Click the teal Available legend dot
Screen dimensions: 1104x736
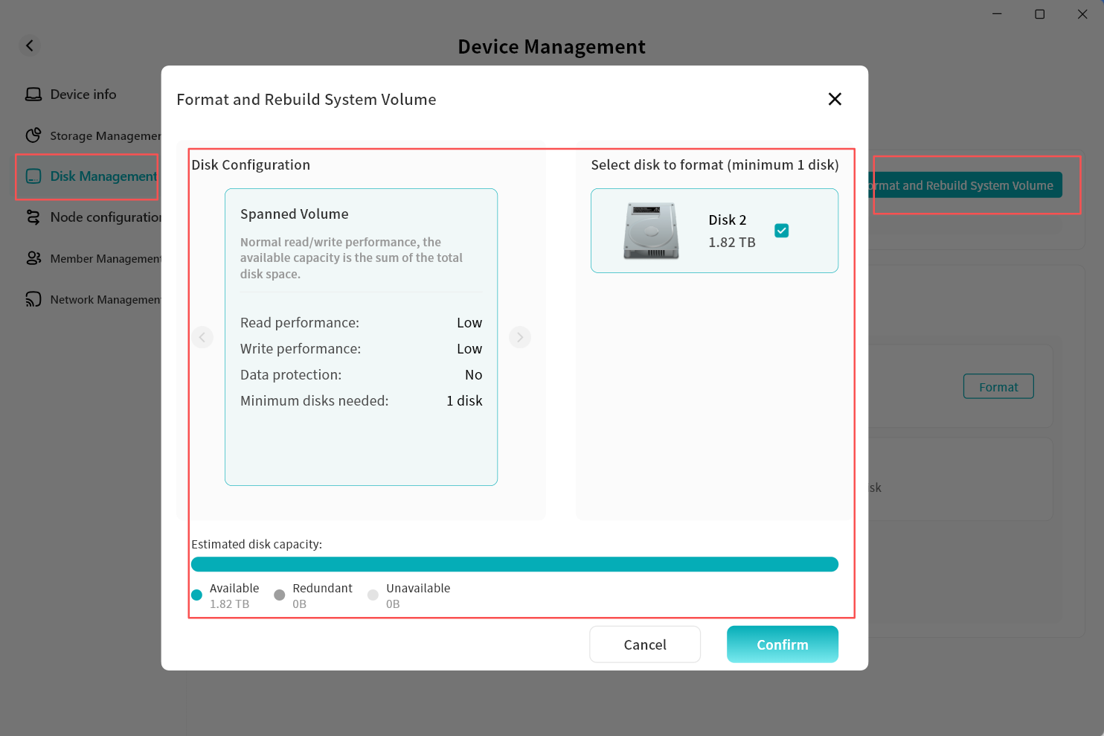coord(197,595)
